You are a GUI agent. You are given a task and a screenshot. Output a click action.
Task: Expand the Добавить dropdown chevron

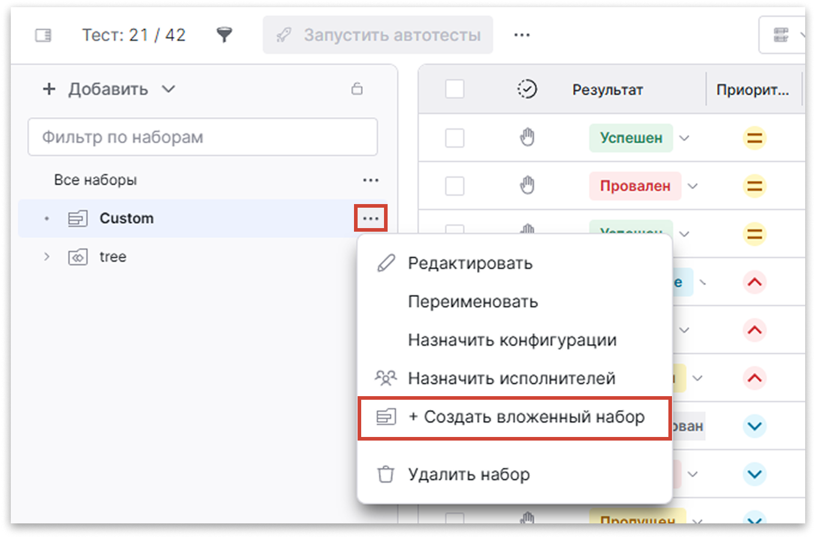click(169, 89)
